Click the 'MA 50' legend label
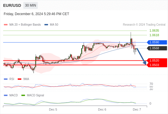Viewport: 168px width, 114px height. click(54, 25)
